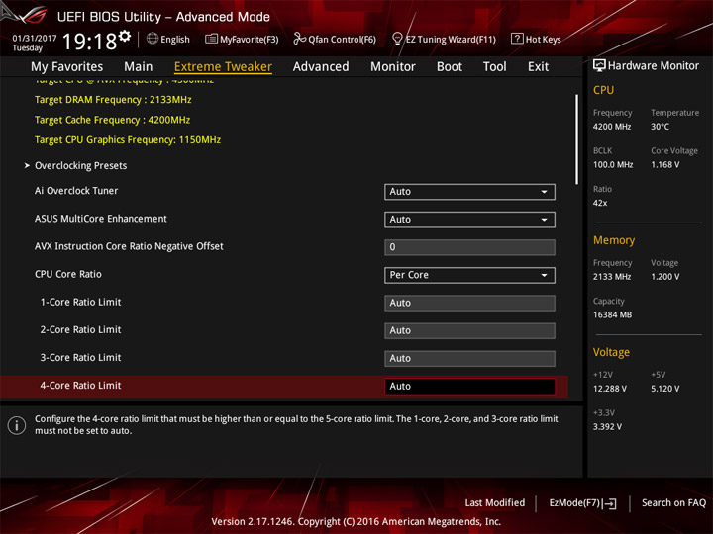
Task: Open ASUS MultiCore Enhancement dropdown
Action: (469, 220)
